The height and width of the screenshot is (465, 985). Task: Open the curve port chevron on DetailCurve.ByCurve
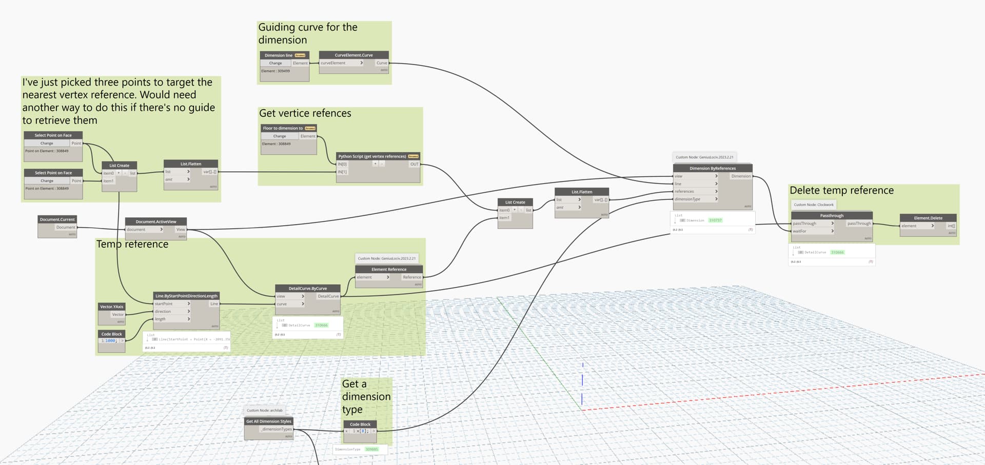pos(303,304)
